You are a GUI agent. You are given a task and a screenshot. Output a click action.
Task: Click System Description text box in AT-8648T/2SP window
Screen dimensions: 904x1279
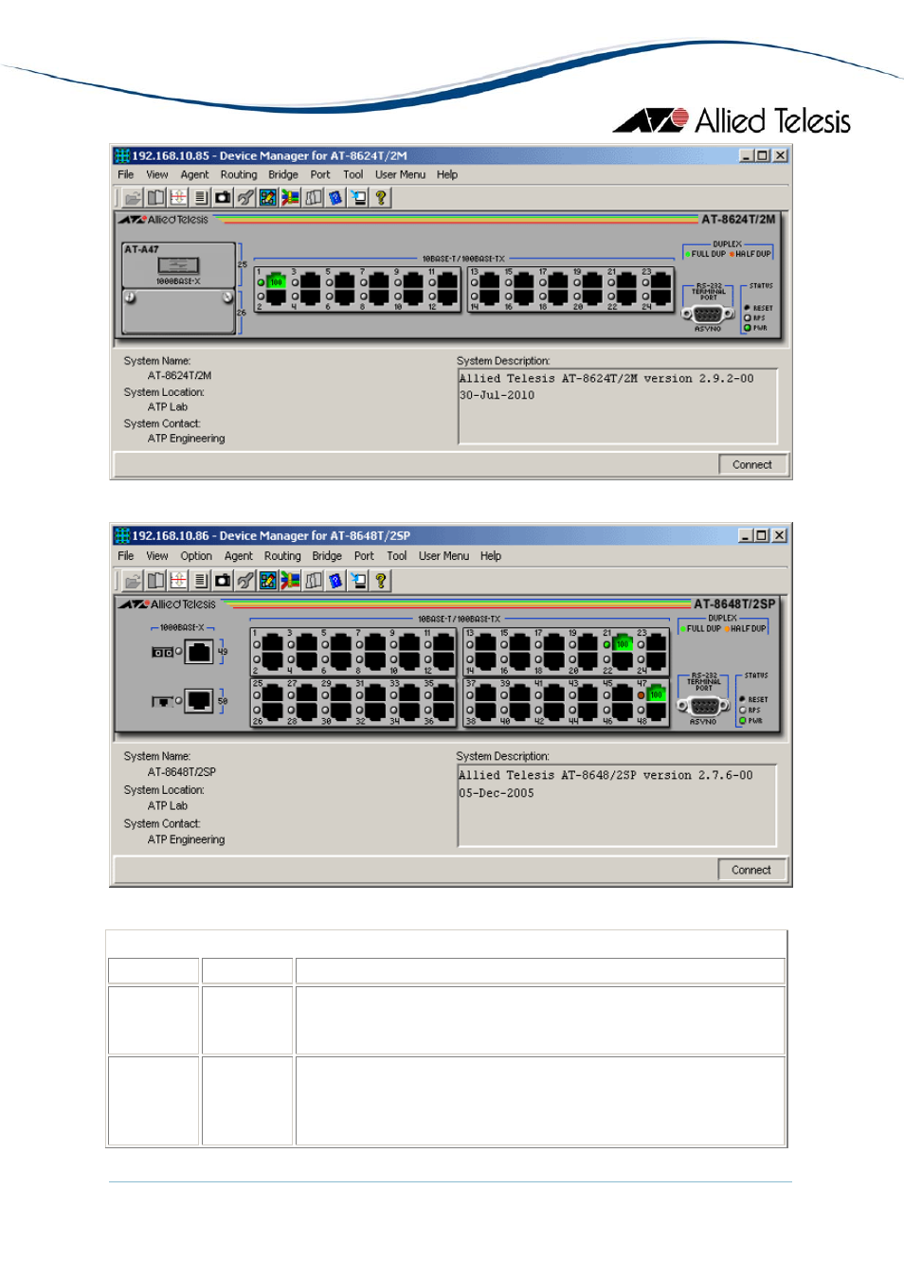[x=617, y=805]
